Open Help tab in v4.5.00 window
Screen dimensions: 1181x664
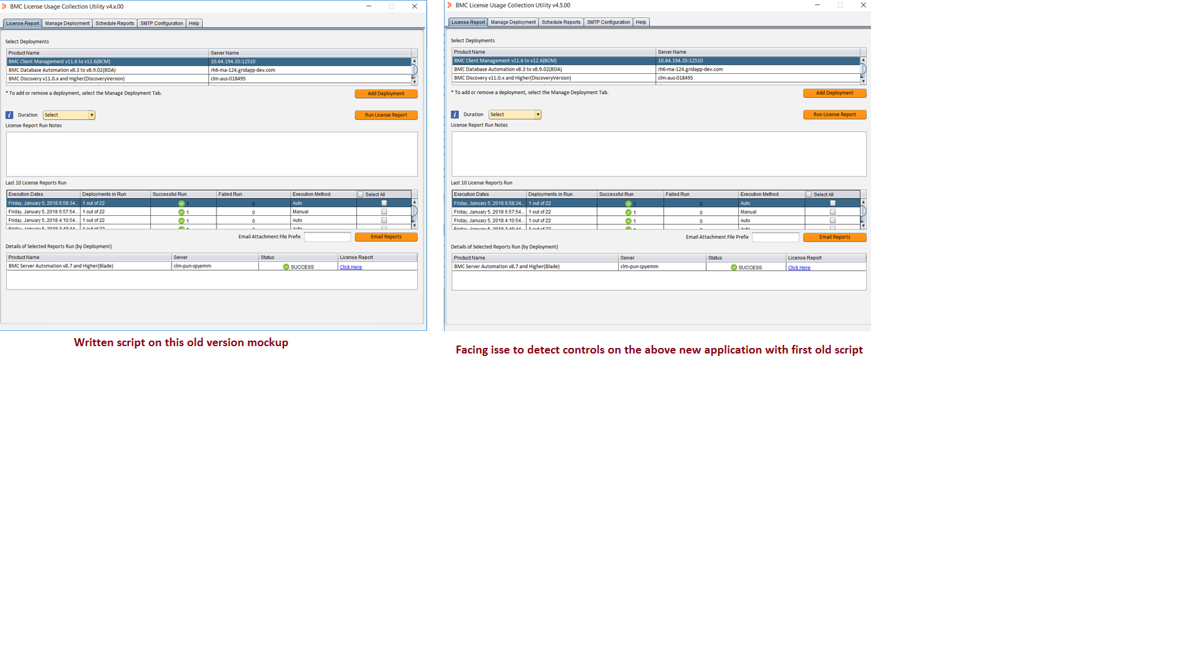pyautogui.click(x=641, y=22)
